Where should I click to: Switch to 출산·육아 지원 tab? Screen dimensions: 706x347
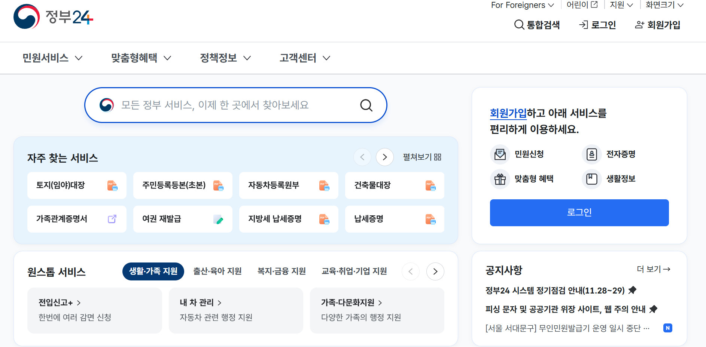(217, 271)
